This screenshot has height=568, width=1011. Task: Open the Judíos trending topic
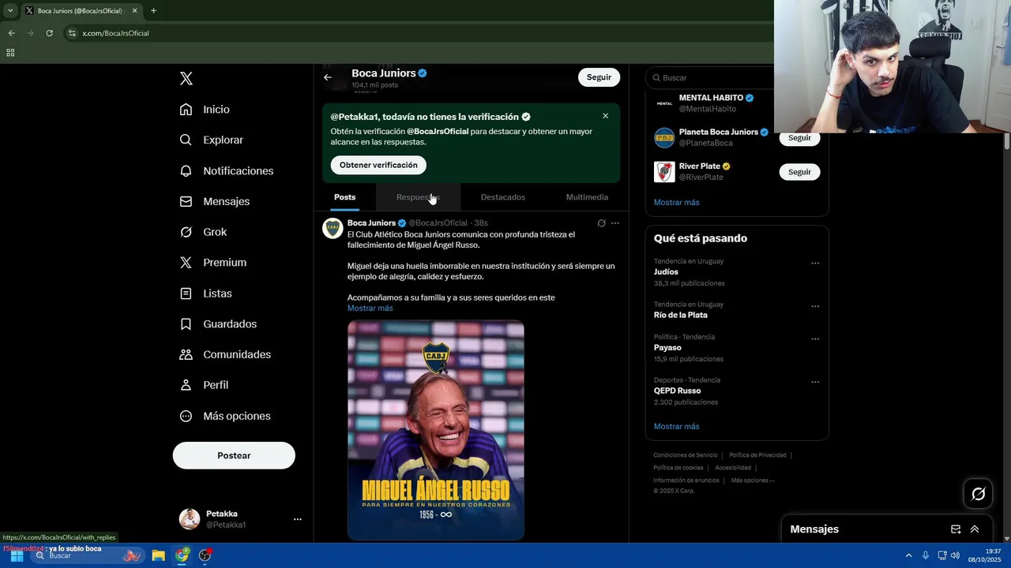pos(666,271)
